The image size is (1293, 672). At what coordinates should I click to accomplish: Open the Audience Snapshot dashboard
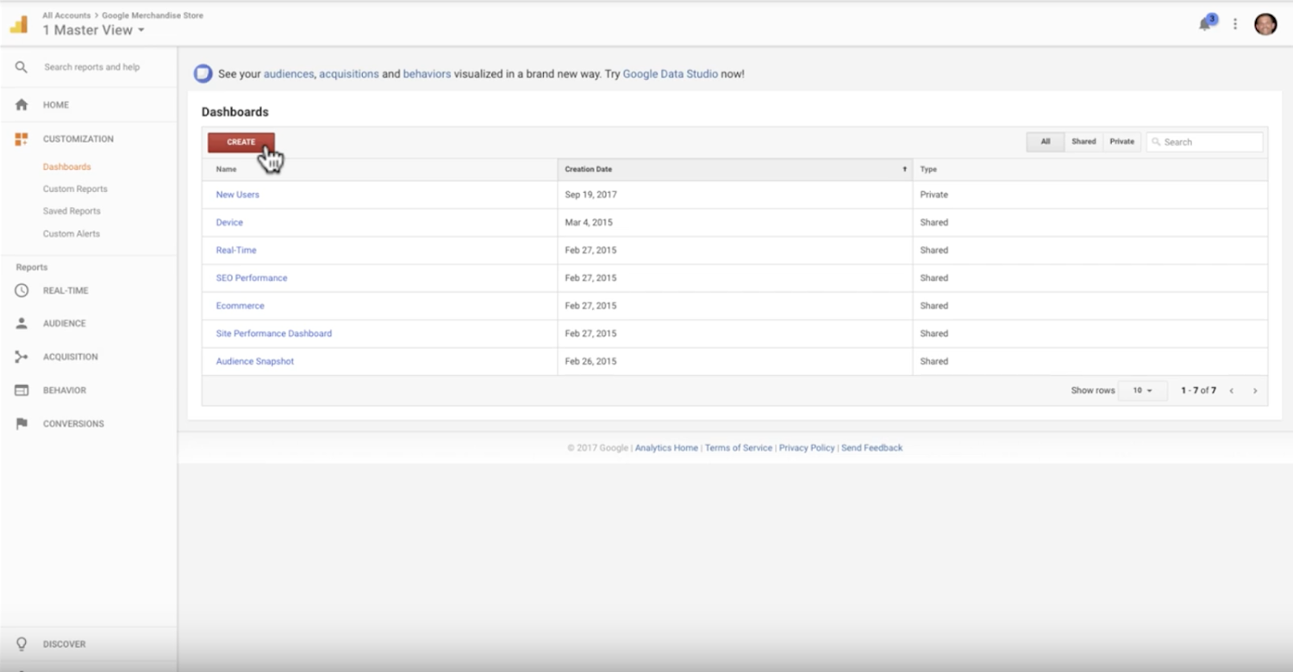coord(255,362)
